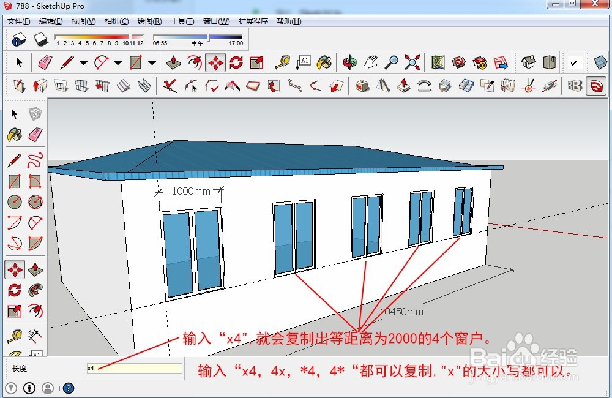Screen dimensions: 612x398
Task: Select the Rotate tool in top toolbar
Action: (x=236, y=62)
